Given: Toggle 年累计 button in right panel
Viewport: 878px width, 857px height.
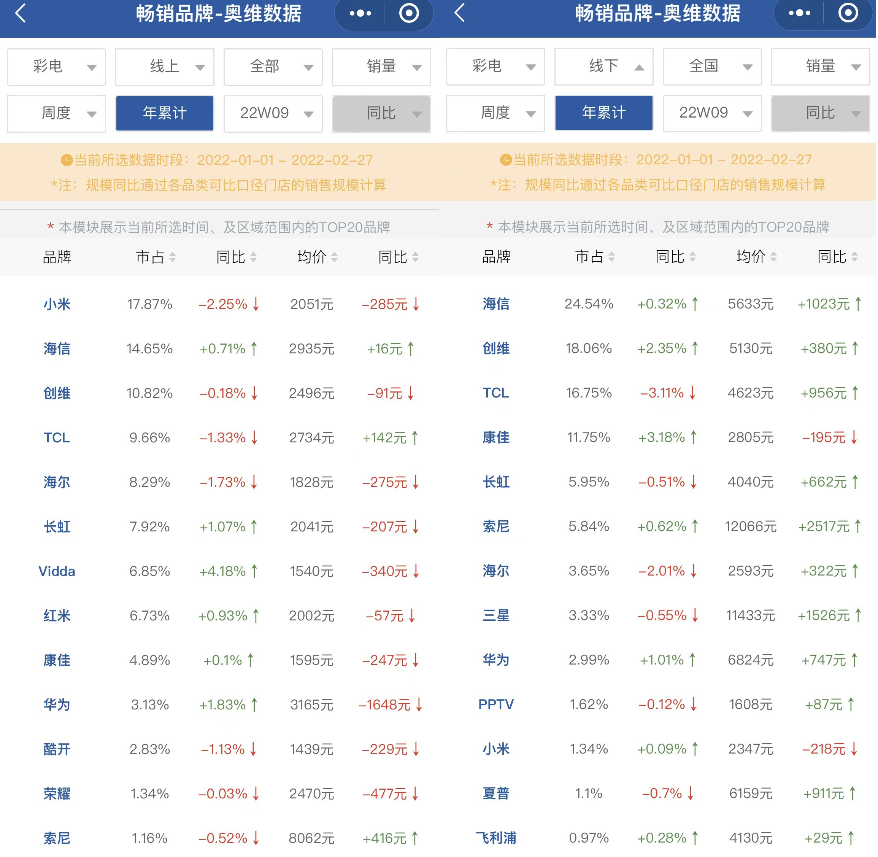Looking at the screenshot, I should coord(604,113).
